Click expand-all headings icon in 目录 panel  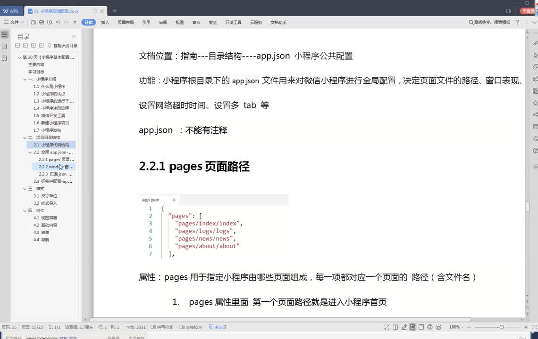tap(17, 45)
